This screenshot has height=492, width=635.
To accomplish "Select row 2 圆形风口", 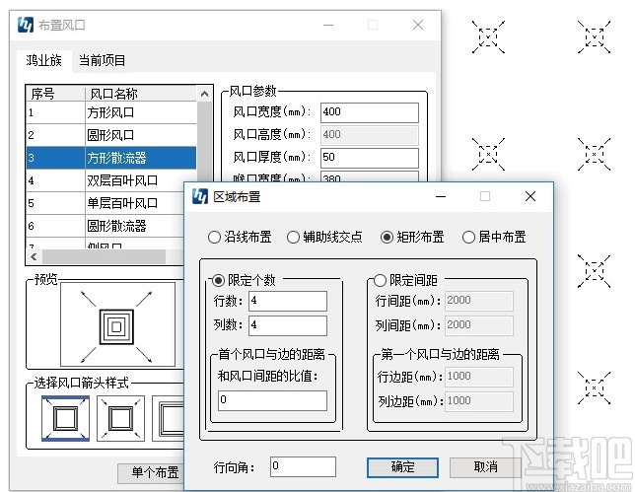I will [111, 135].
